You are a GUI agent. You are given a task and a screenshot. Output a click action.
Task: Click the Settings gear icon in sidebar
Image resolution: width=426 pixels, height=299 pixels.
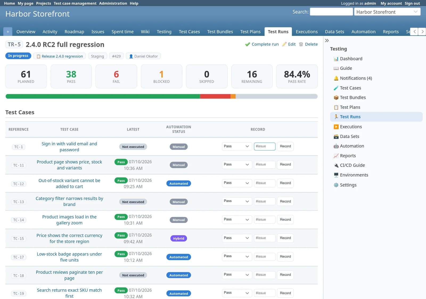point(336,185)
